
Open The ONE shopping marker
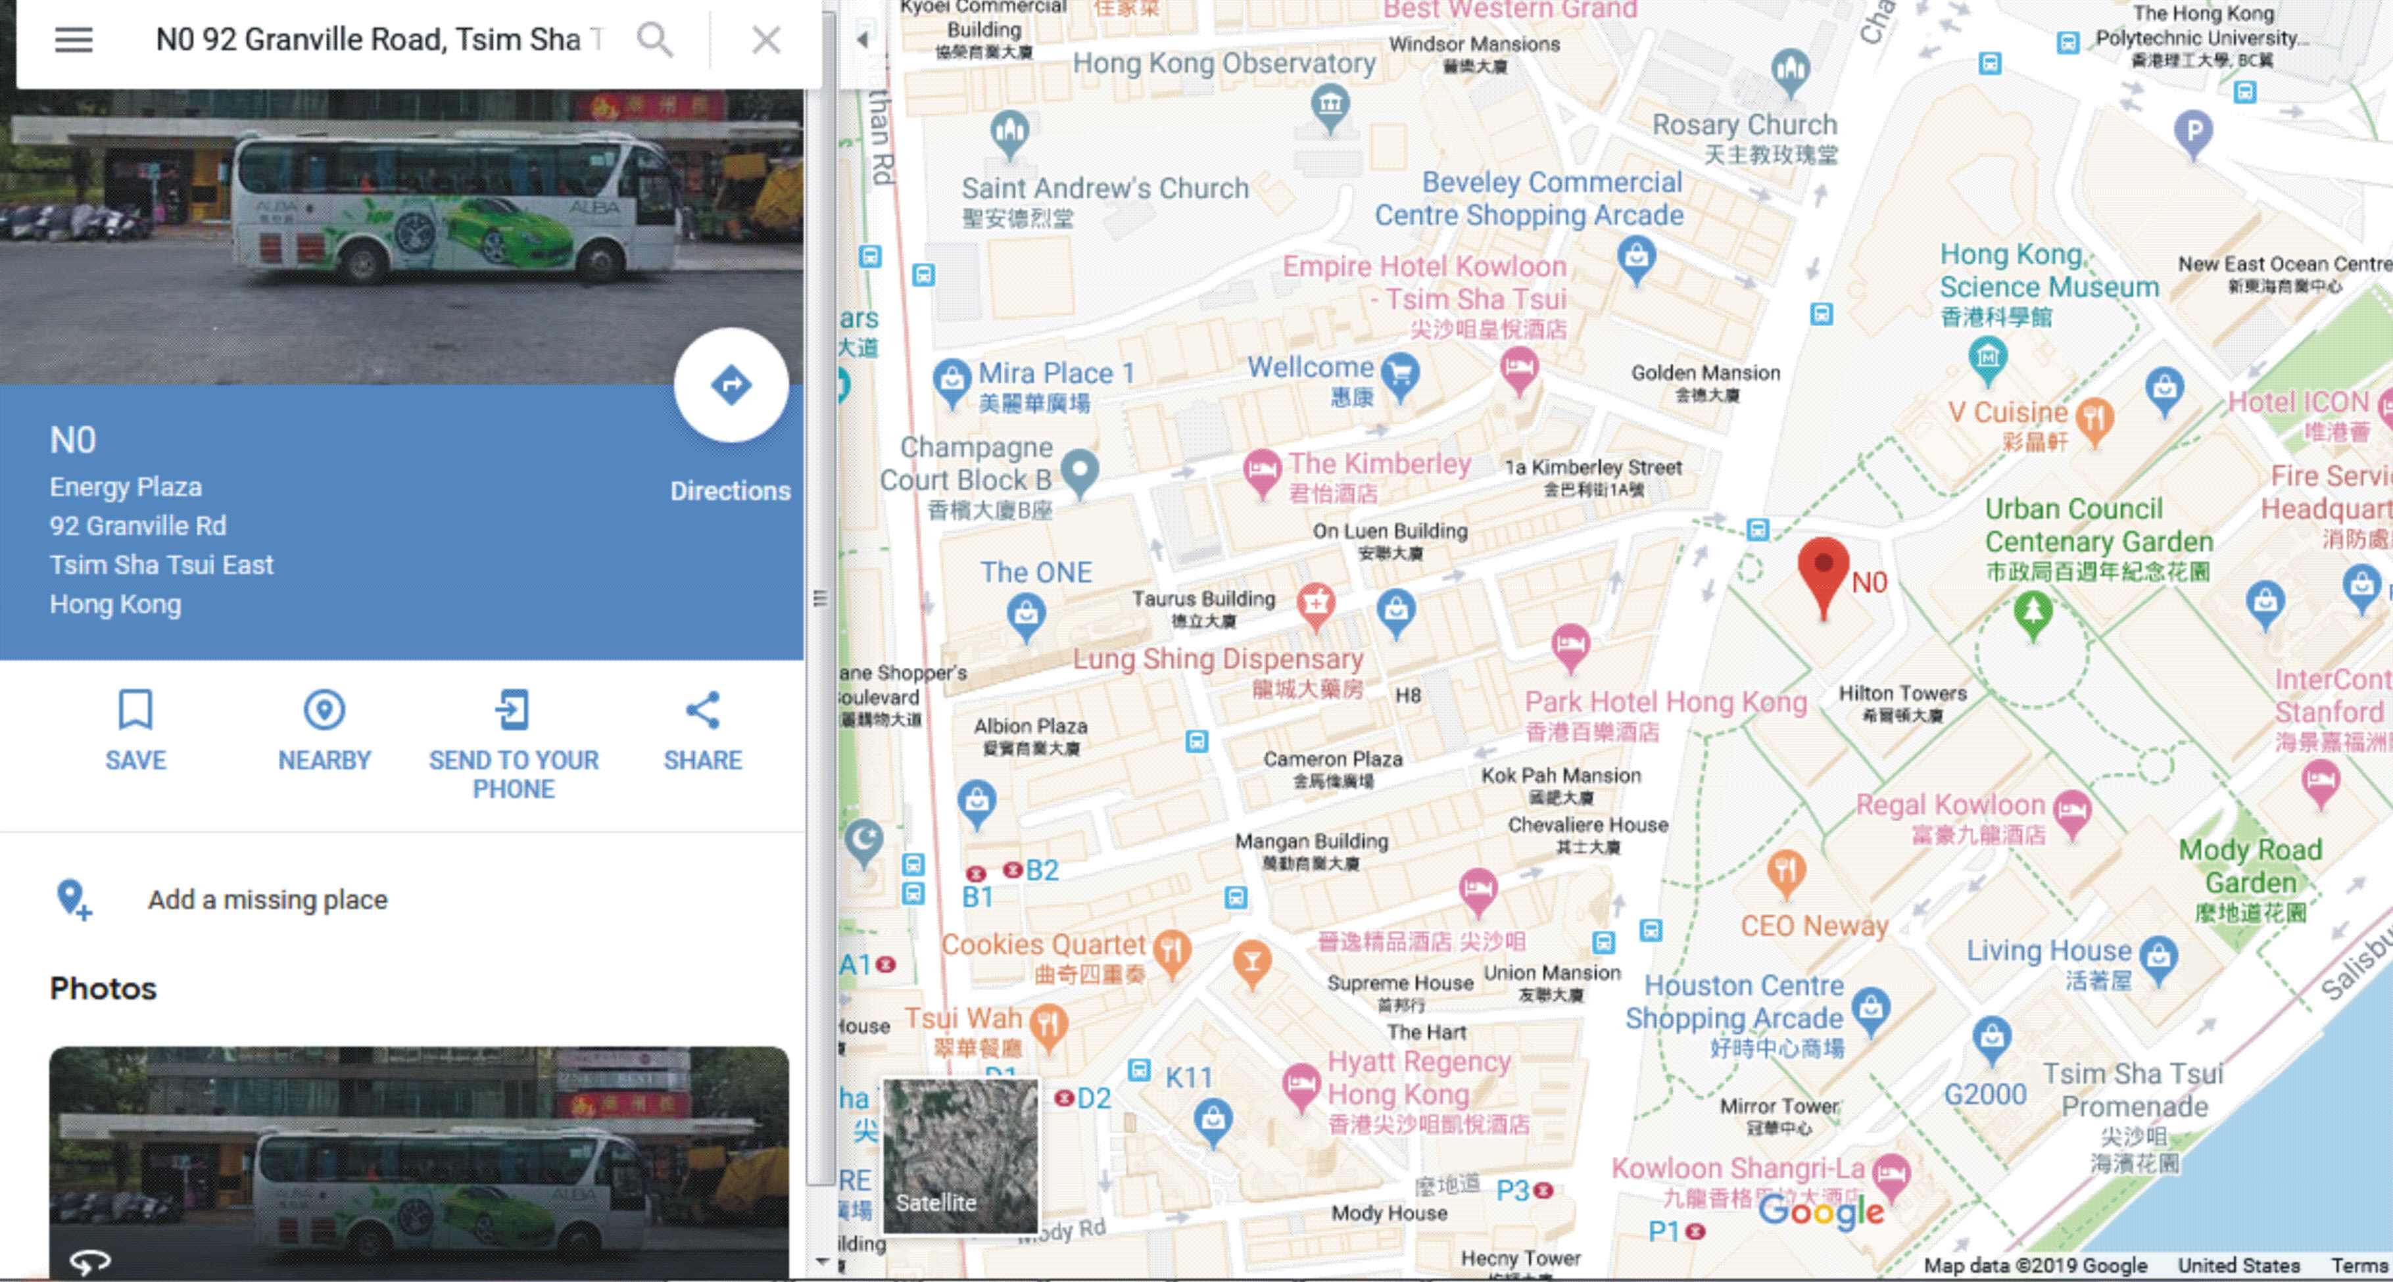tap(1027, 617)
